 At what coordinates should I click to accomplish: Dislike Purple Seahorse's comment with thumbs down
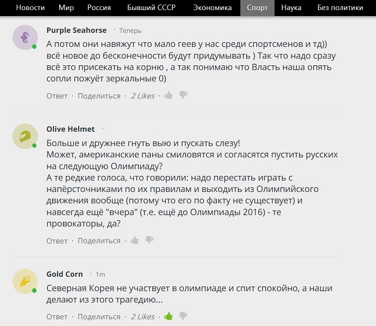[x=183, y=95]
